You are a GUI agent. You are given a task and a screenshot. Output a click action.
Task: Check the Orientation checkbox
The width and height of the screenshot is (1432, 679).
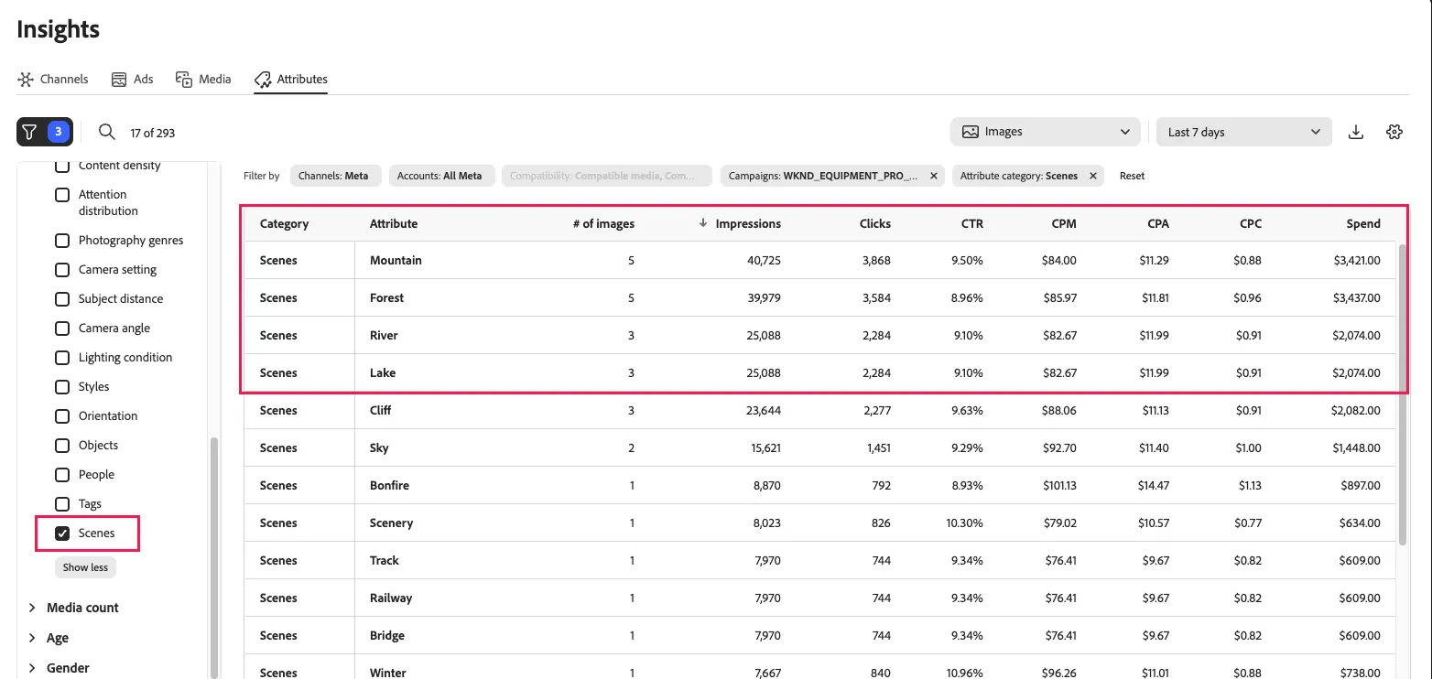(x=62, y=416)
